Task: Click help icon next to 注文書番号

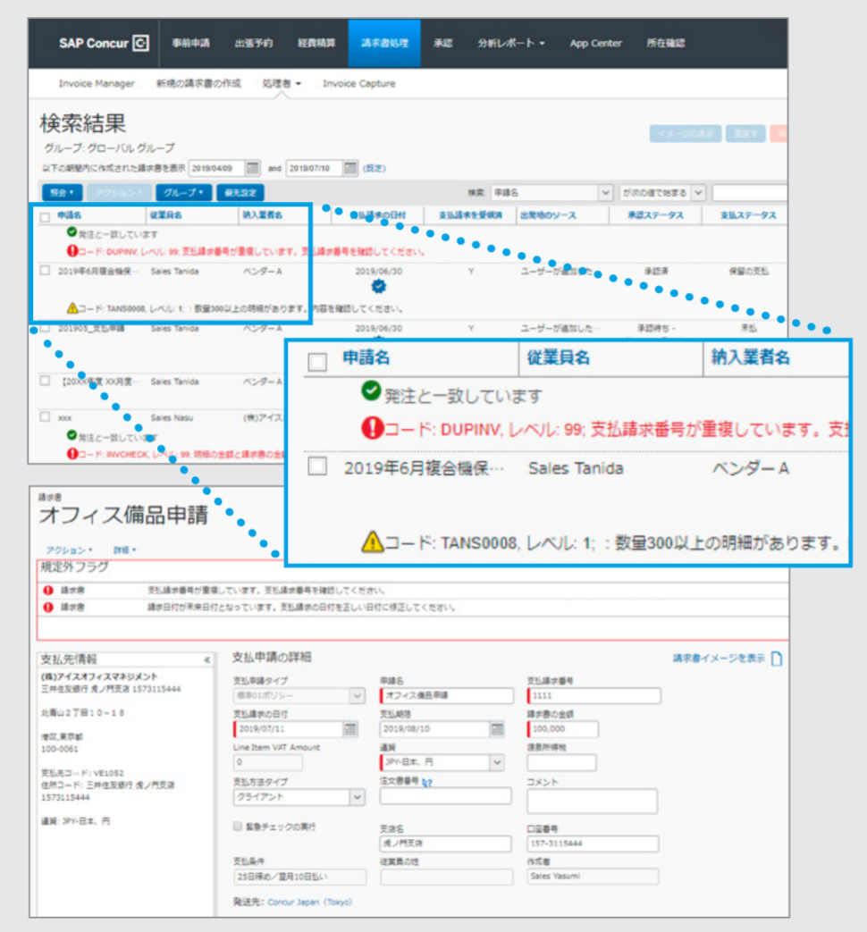Action: (427, 782)
